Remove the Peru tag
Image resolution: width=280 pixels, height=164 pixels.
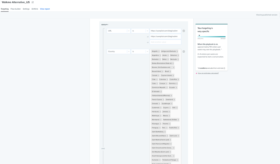167,128
